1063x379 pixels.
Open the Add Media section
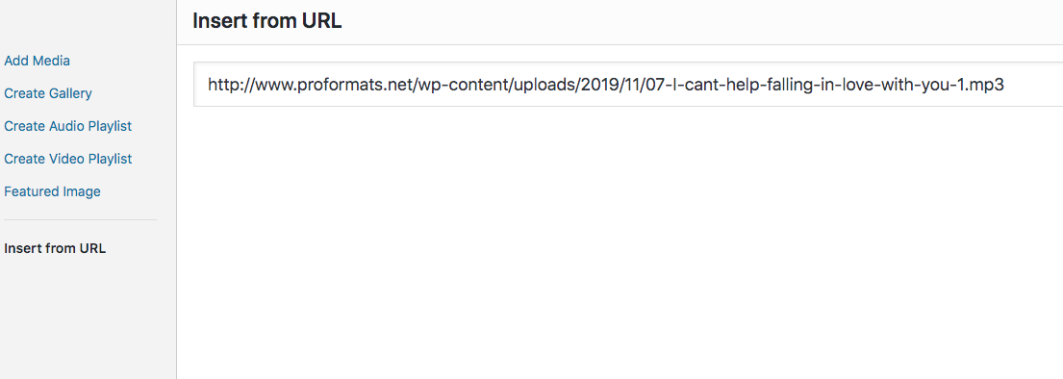[38, 61]
